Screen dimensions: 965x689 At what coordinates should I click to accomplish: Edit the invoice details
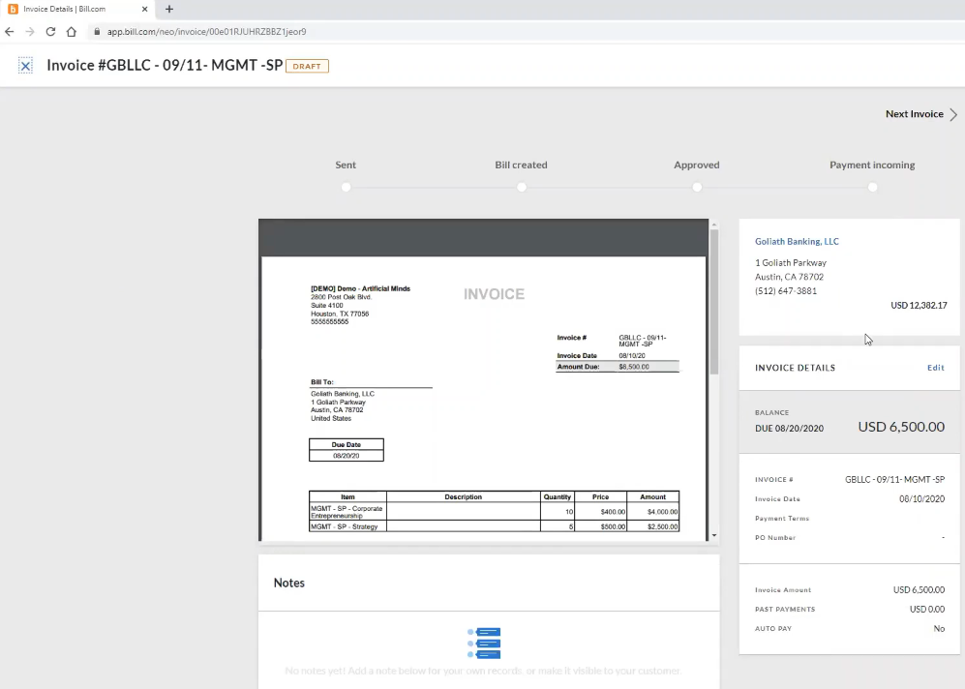pos(935,368)
